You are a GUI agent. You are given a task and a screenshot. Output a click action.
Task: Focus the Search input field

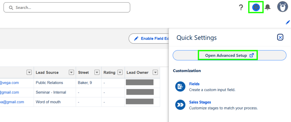coord(67,7)
